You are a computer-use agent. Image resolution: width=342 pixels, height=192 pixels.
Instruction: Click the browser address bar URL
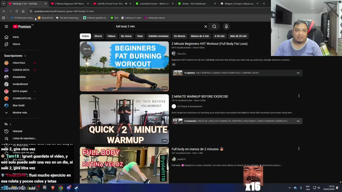click(64, 11)
